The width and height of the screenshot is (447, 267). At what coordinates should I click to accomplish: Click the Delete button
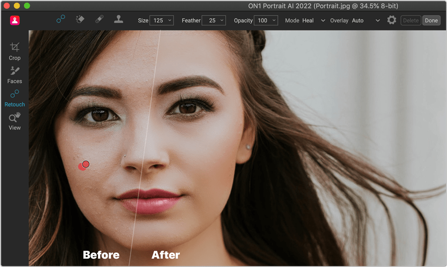pyautogui.click(x=410, y=21)
